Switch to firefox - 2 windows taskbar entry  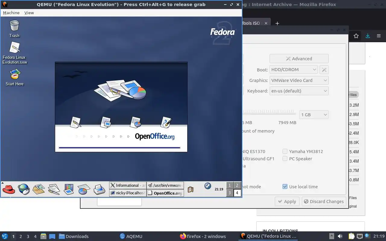click(203, 236)
